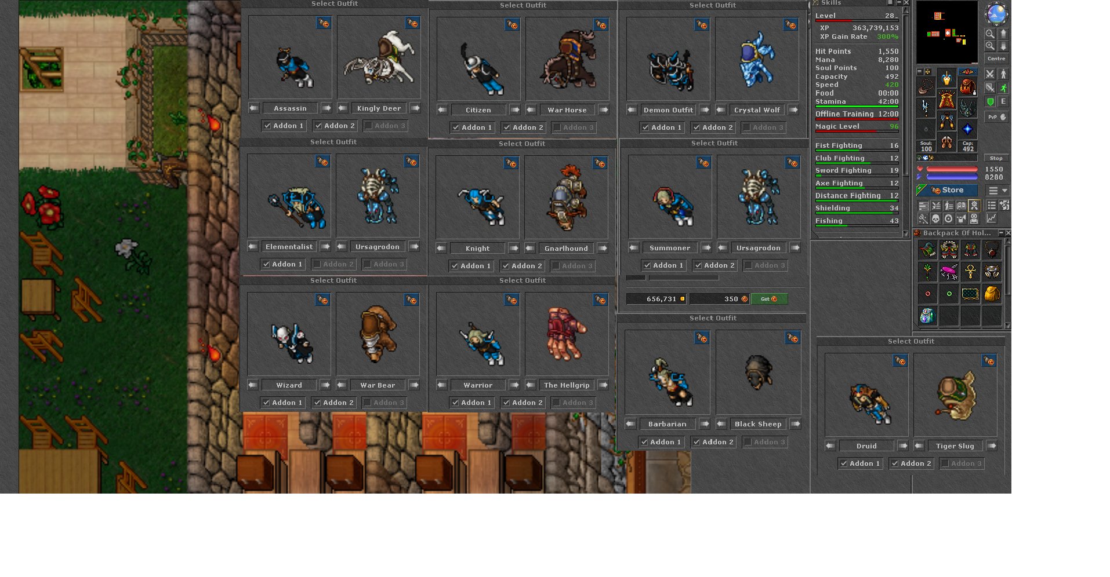Click the armor in the equipment body slot
This screenshot has width=1110, height=577.
pyautogui.click(x=947, y=100)
